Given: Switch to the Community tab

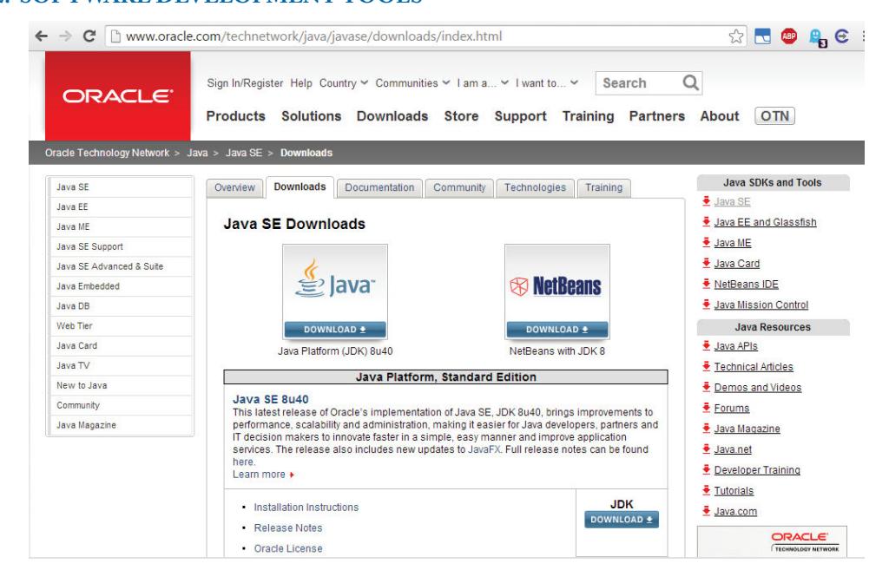Looking at the screenshot, I should 459,187.
